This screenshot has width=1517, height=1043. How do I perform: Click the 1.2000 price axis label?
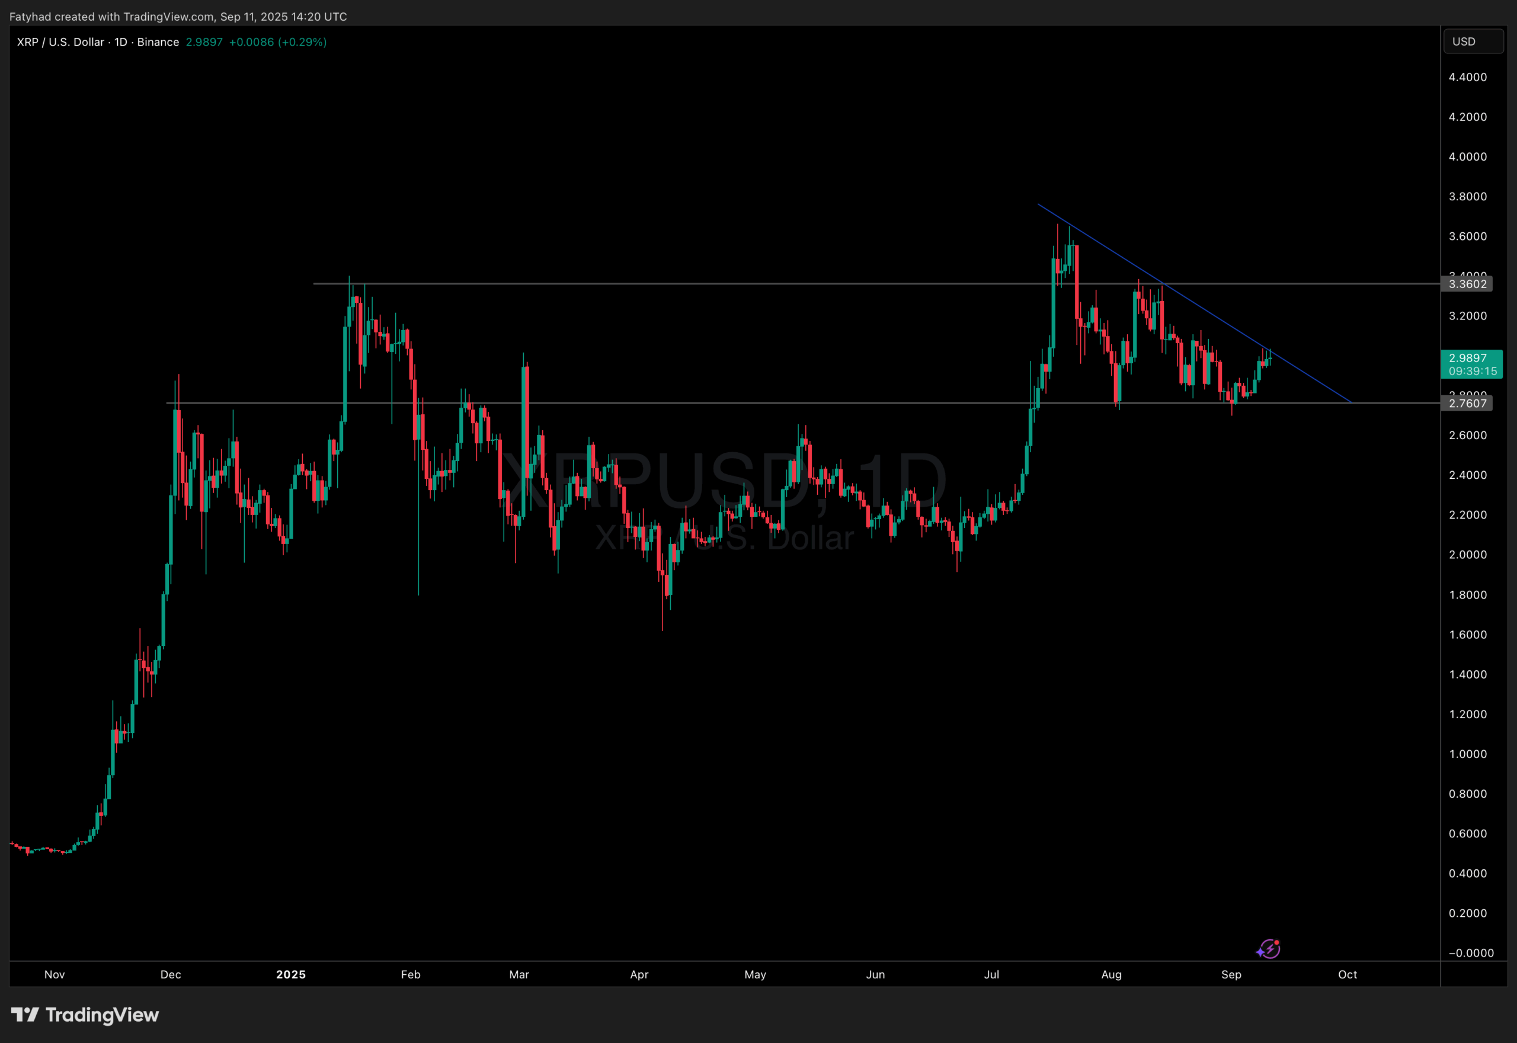pos(1467,714)
